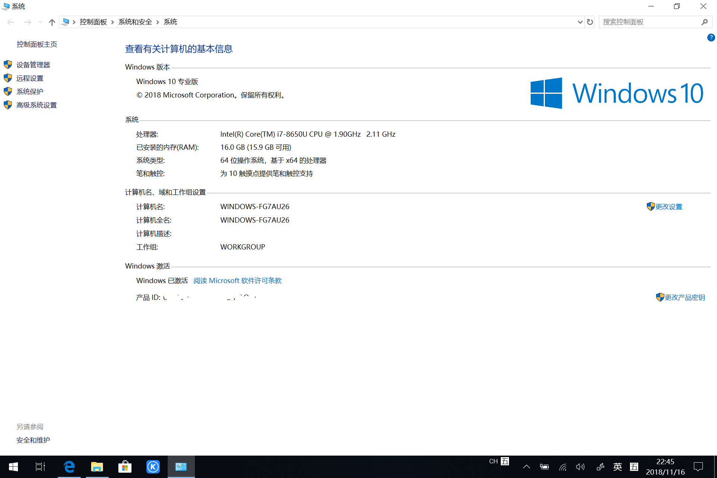Open 设备管理器 from the sidebar
The height and width of the screenshot is (478, 717).
tap(33, 65)
